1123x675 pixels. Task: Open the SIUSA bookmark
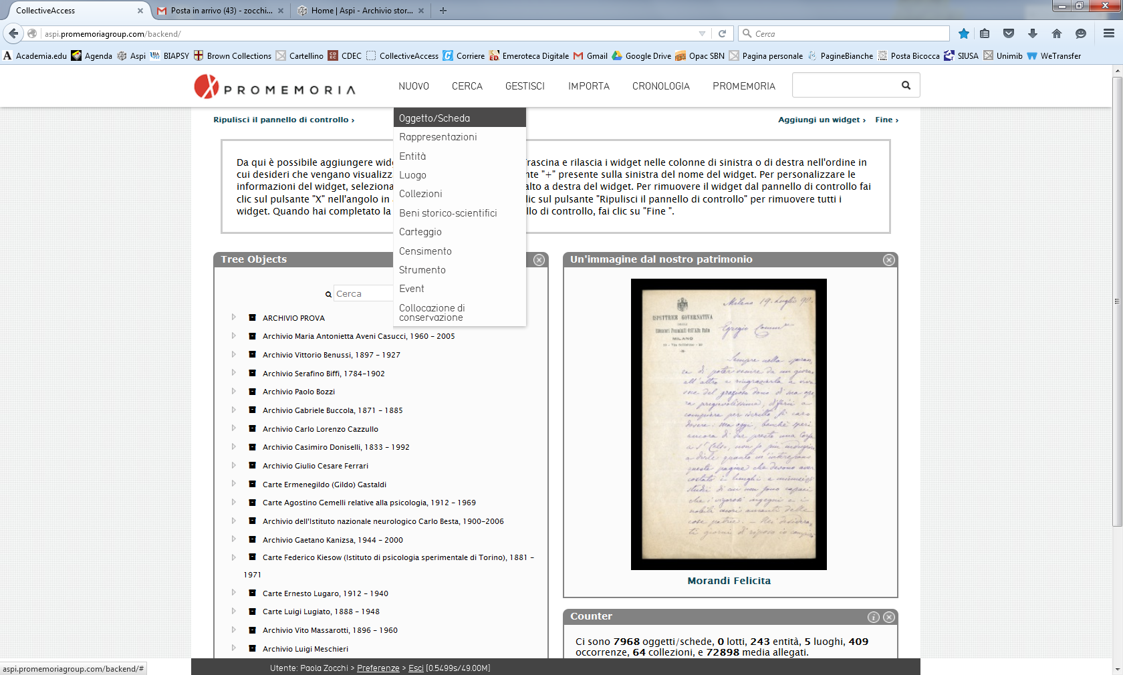(961, 56)
